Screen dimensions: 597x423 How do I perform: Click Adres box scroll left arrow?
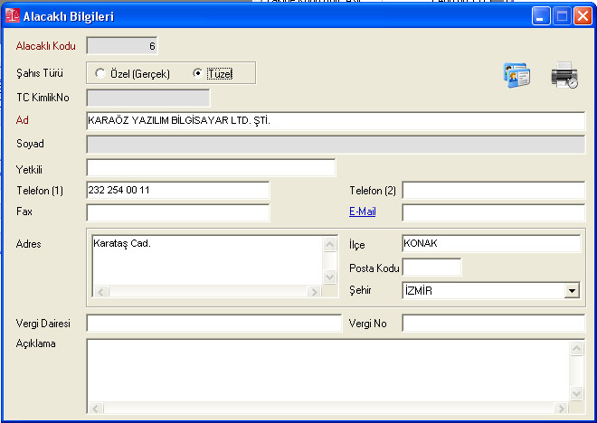point(101,292)
